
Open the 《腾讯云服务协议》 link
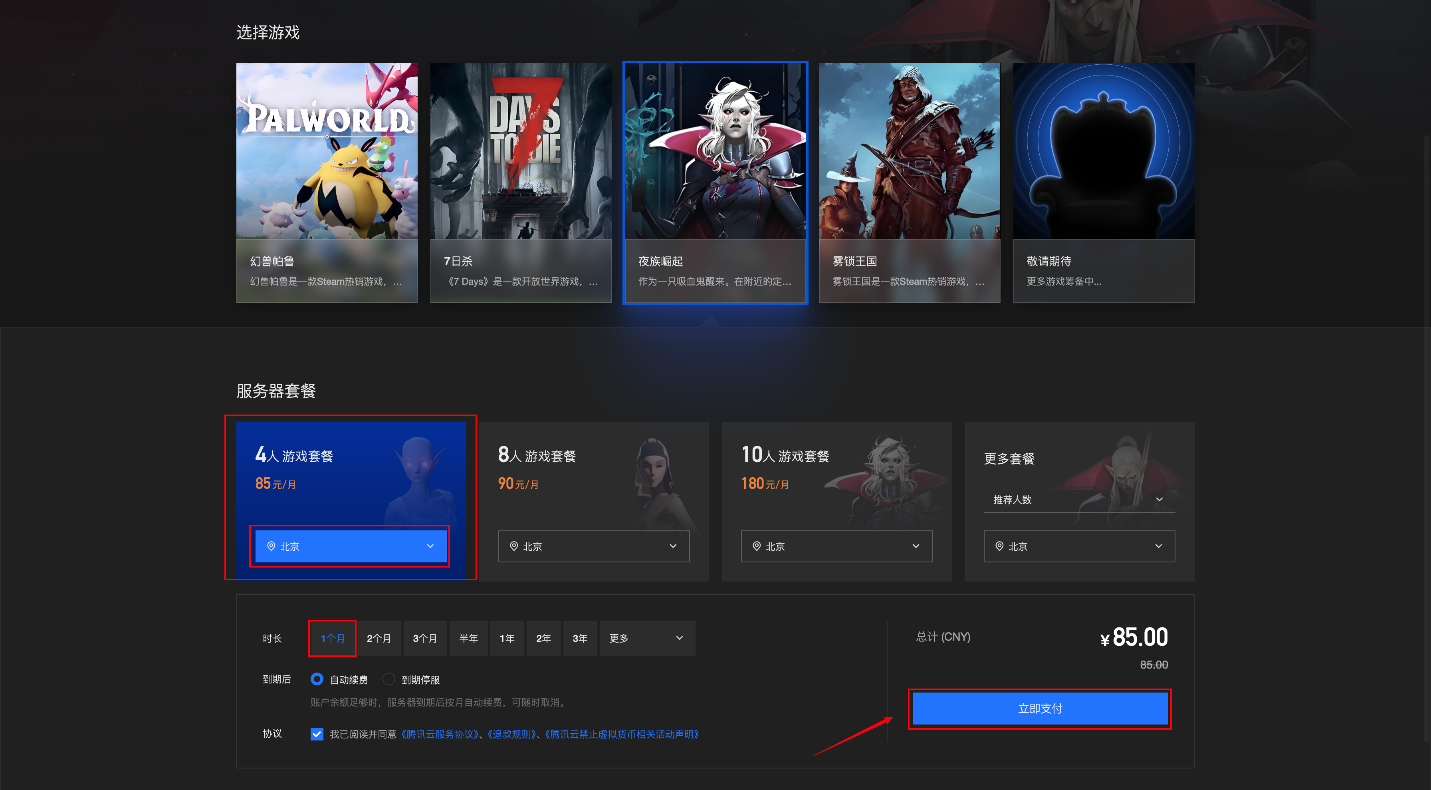tap(440, 734)
